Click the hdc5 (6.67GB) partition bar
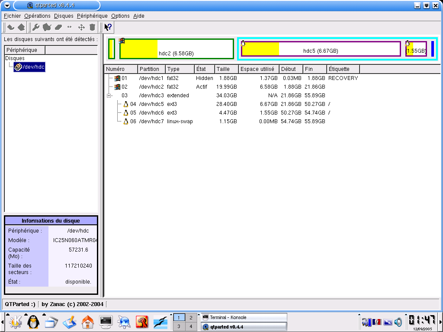Screen dimensions: 443x332 [321, 49]
